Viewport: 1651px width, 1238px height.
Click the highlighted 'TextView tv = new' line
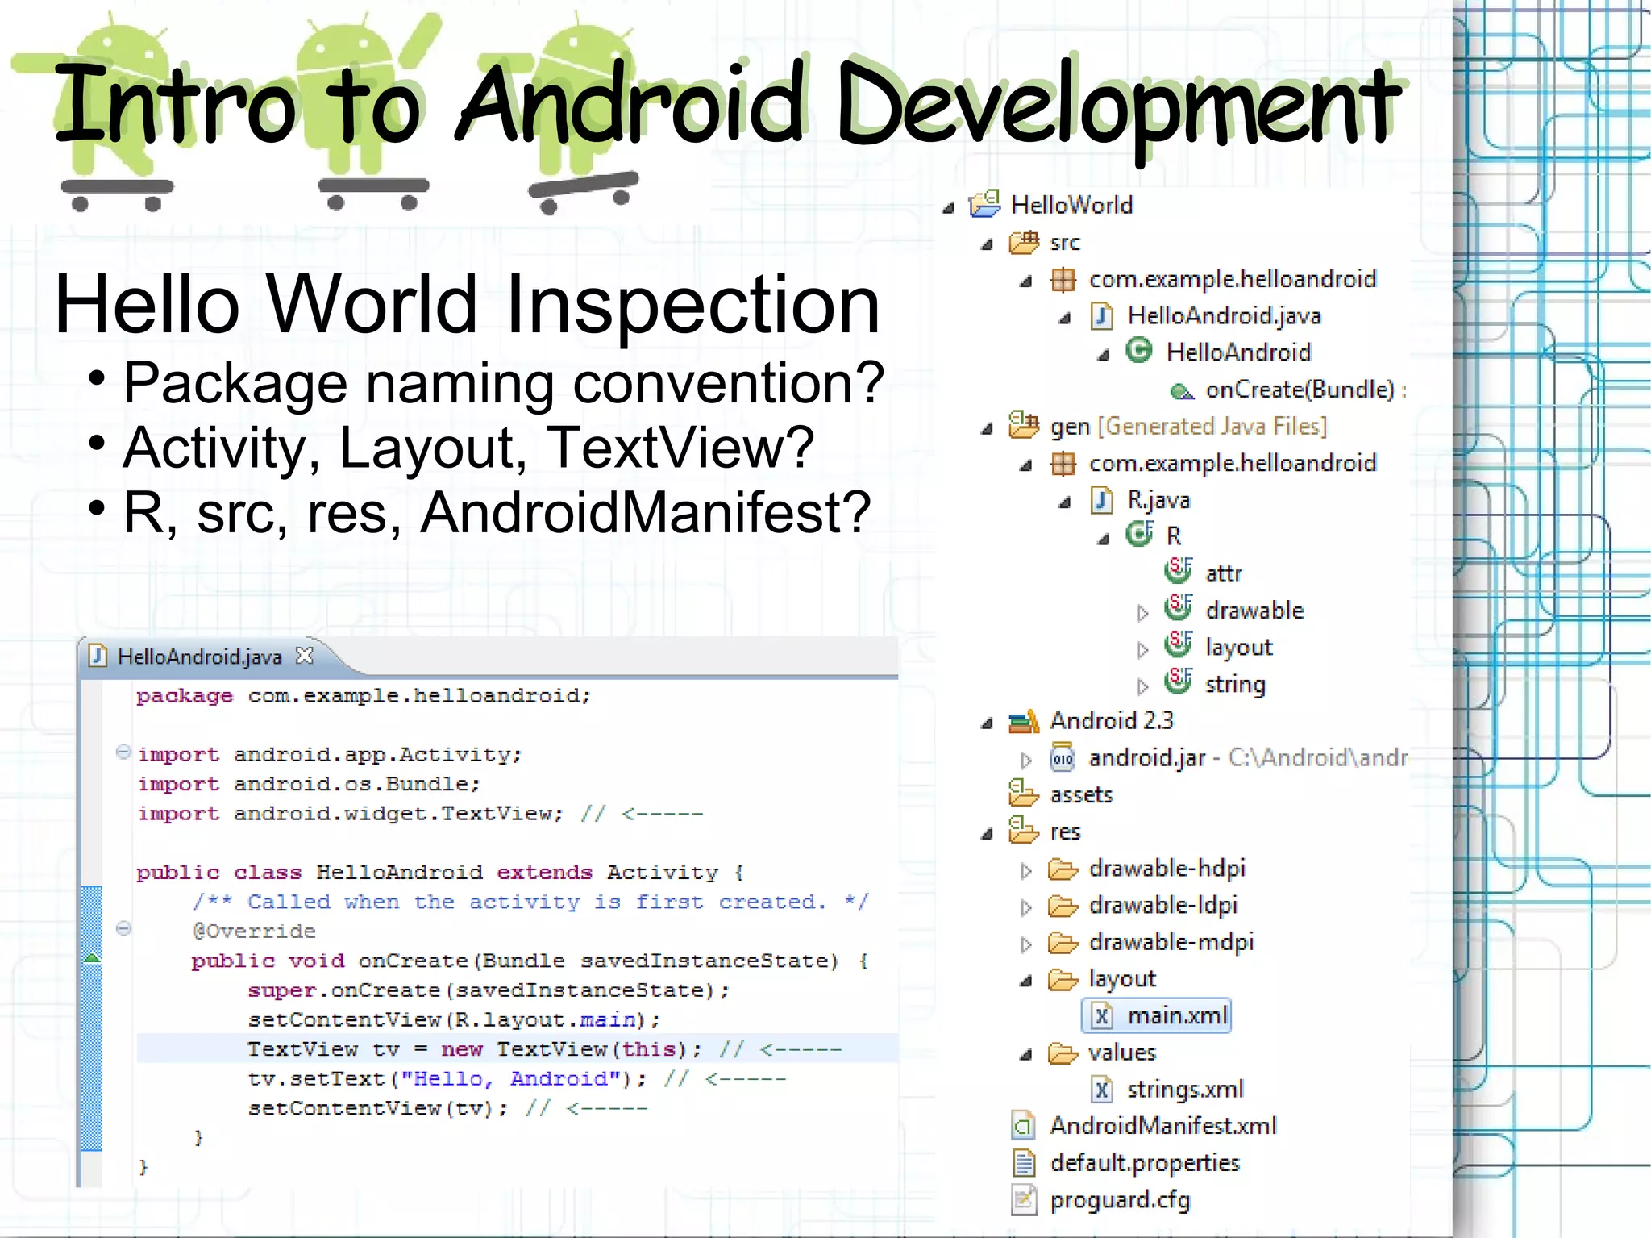(x=518, y=1048)
